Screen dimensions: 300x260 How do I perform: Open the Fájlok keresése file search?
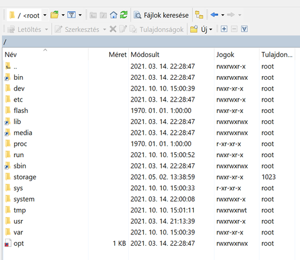coord(161,15)
